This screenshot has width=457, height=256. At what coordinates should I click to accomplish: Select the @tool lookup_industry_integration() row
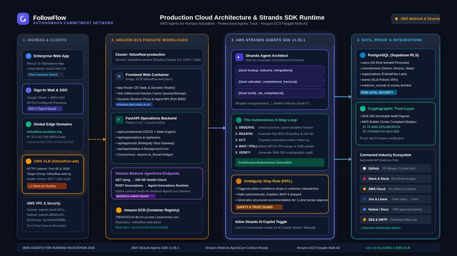click(280, 70)
